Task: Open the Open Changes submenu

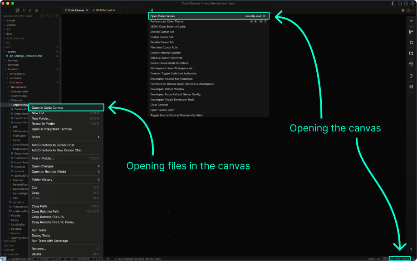Action: click(x=65, y=166)
